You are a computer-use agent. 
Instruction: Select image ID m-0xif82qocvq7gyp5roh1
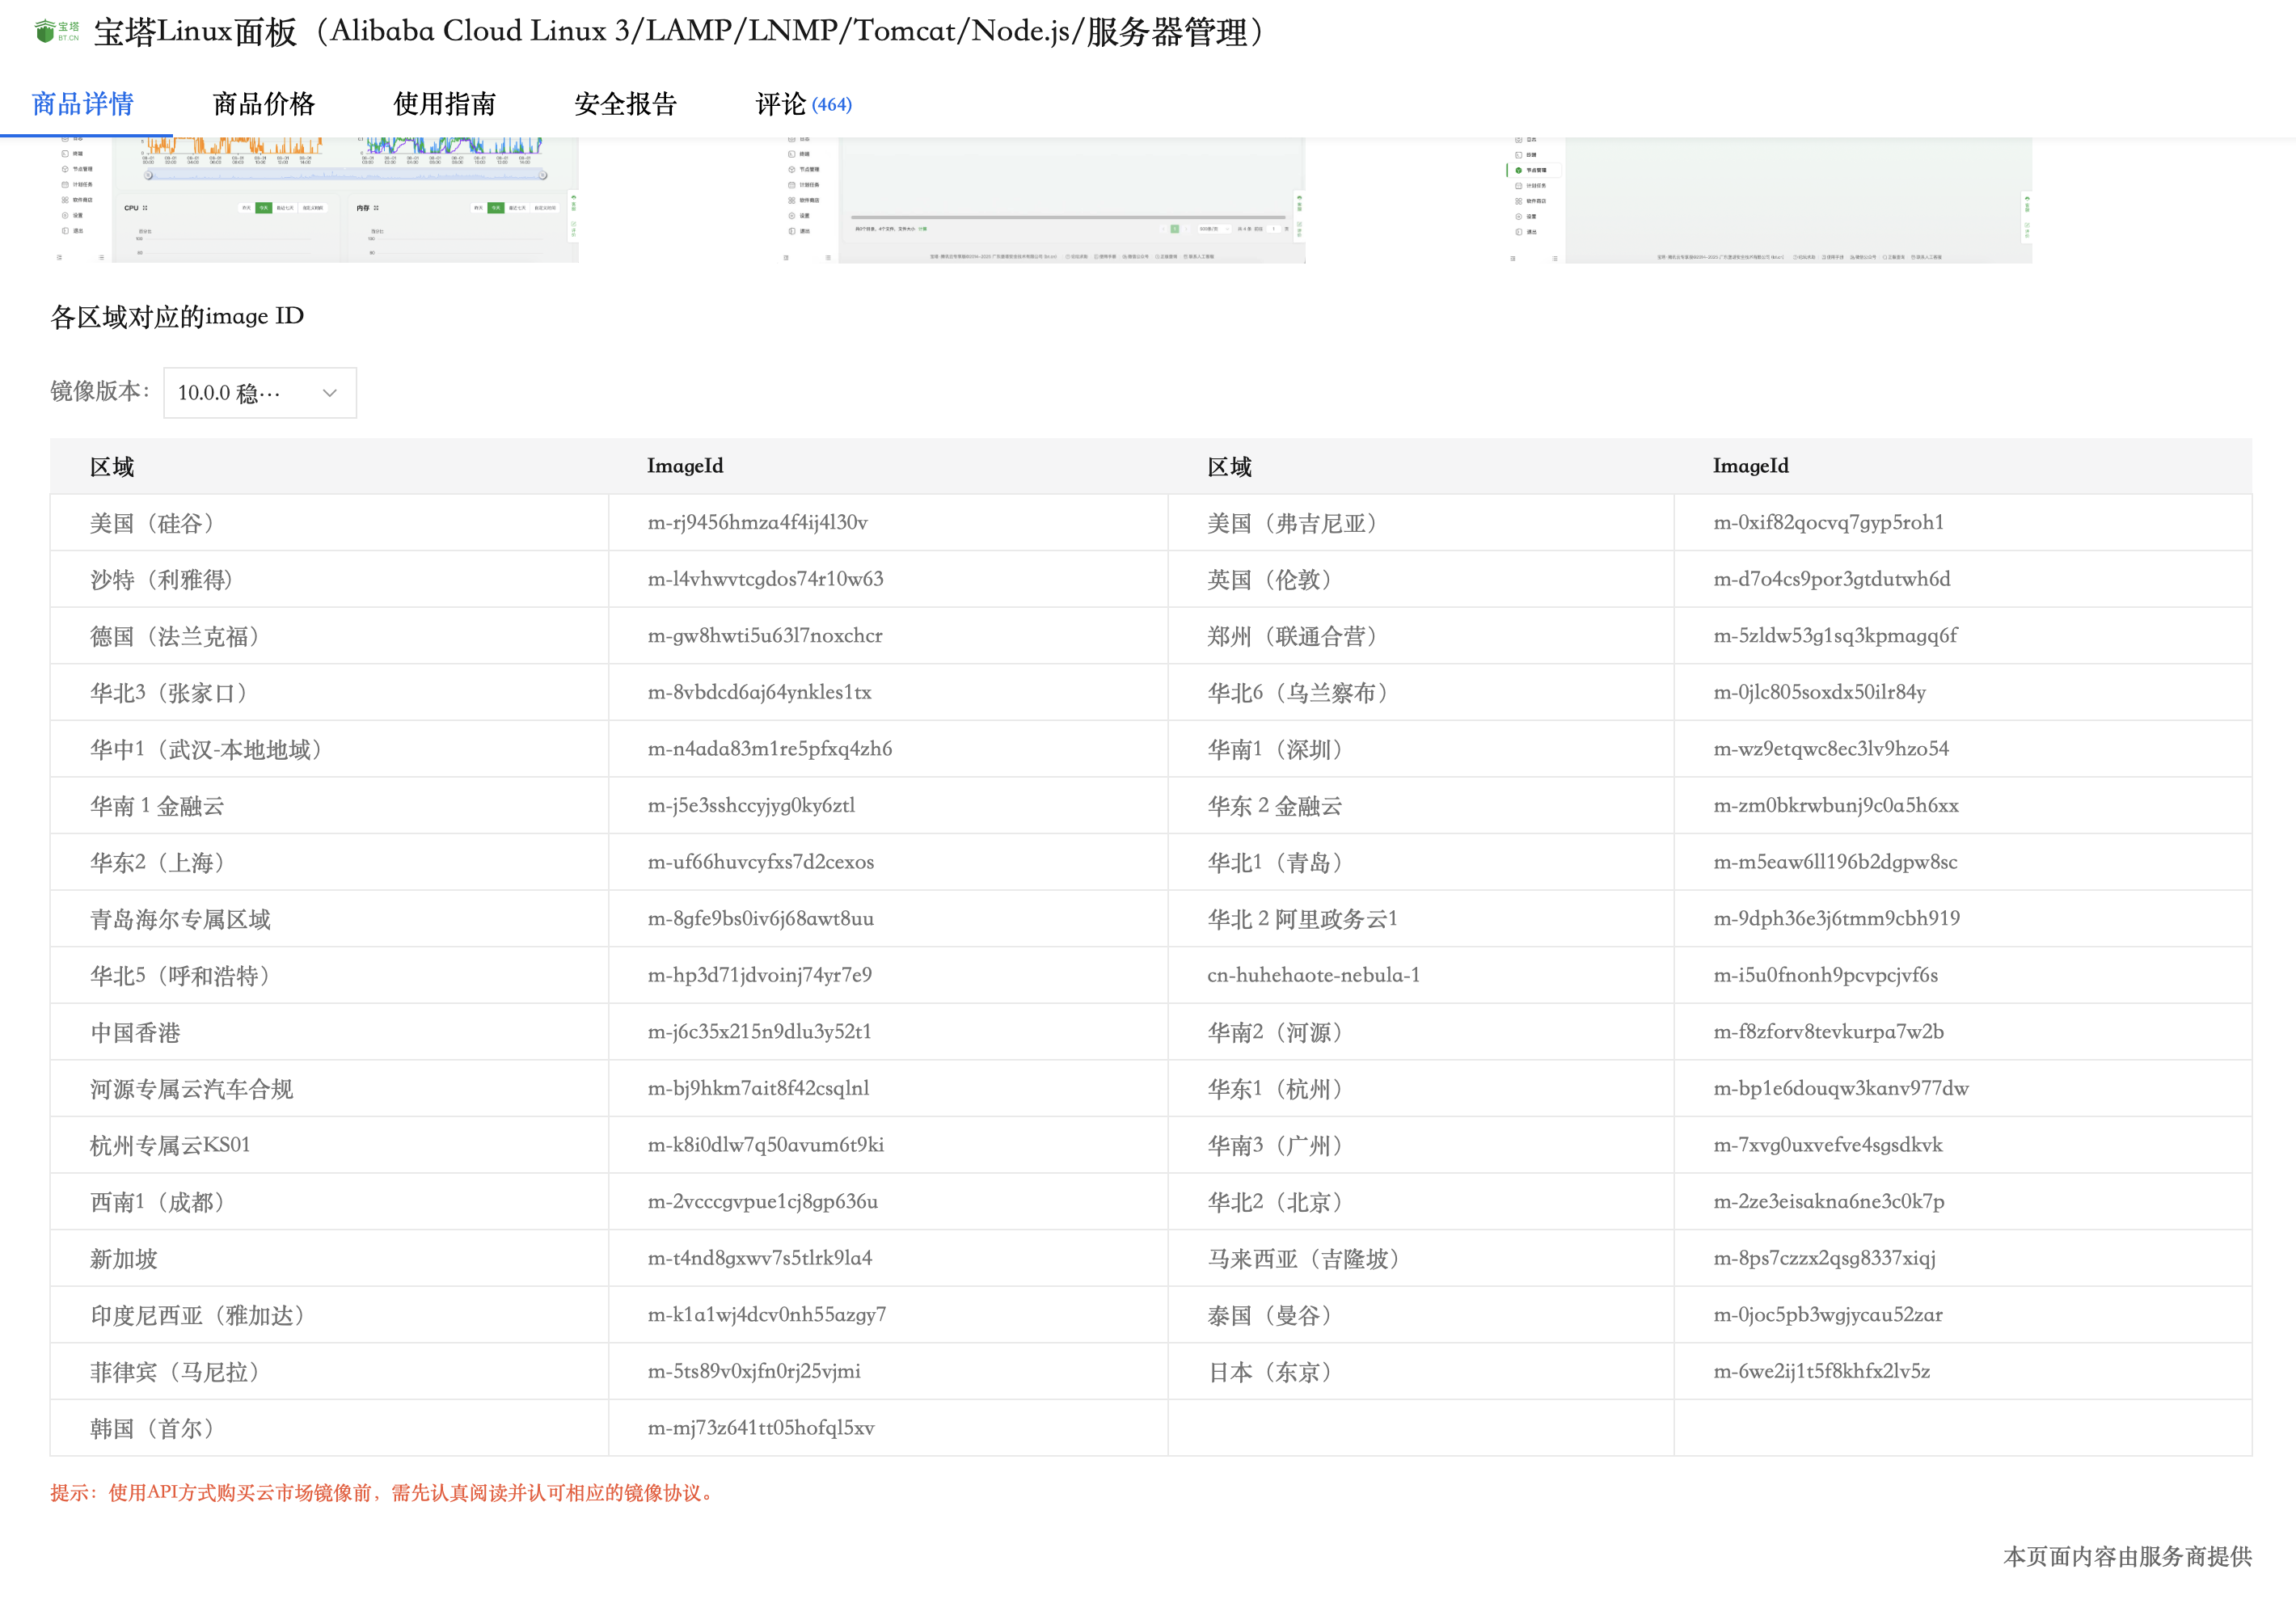pos(1829,522)
